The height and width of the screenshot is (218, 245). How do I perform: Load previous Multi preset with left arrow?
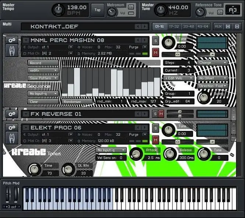[x=138, y=27]
